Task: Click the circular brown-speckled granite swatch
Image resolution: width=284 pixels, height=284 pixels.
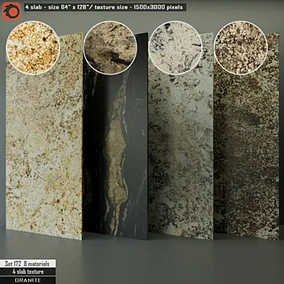Action: pyautogui.click(x=241, y=48)
